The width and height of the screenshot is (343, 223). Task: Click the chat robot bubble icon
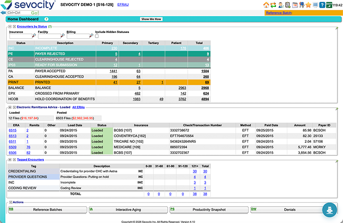329,210
